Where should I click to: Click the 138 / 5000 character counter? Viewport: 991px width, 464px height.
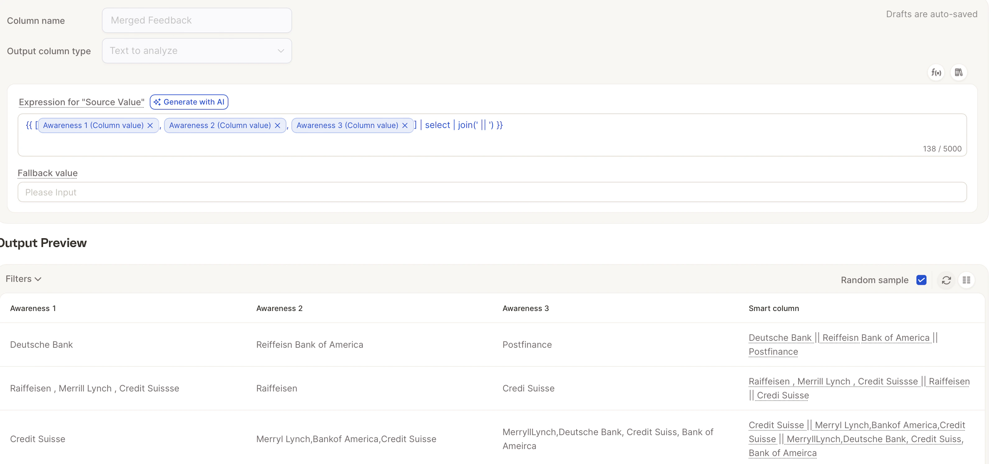click(942, 149)
